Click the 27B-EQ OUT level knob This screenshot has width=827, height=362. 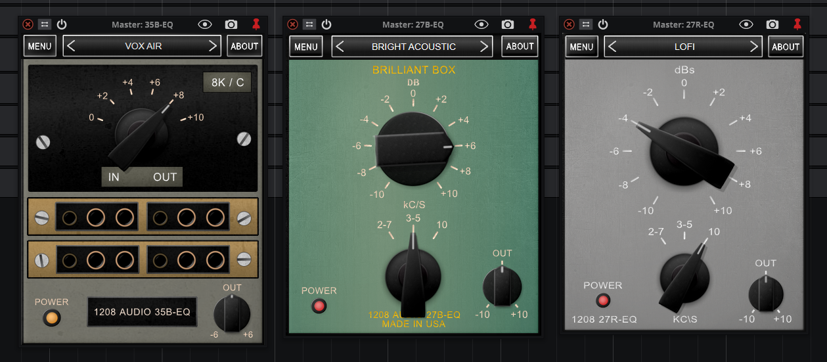(502, 286)
